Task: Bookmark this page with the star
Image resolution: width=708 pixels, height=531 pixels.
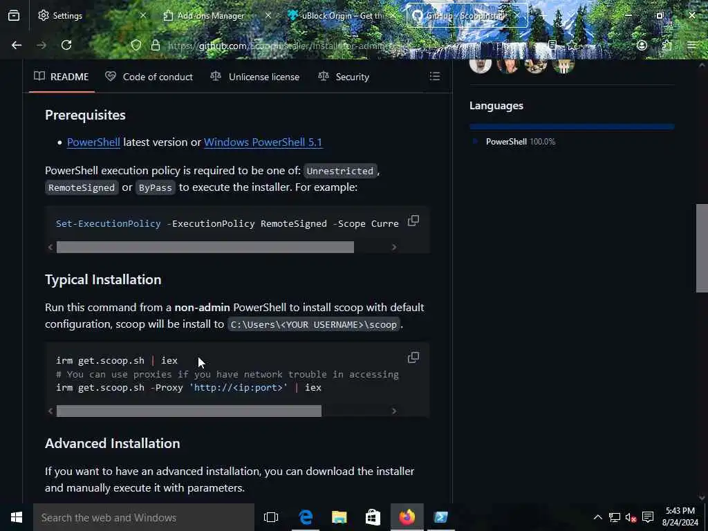Action: coord(572,45)
